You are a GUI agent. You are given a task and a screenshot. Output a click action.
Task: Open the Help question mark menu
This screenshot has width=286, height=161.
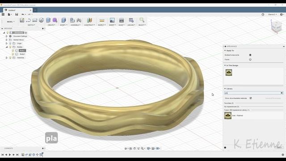282,14
